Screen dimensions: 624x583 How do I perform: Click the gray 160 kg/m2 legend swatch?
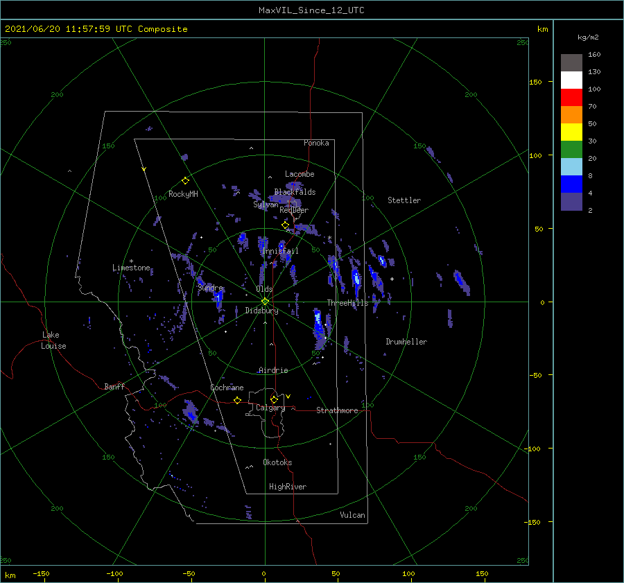pyautogui.click(x=571, y=63)
